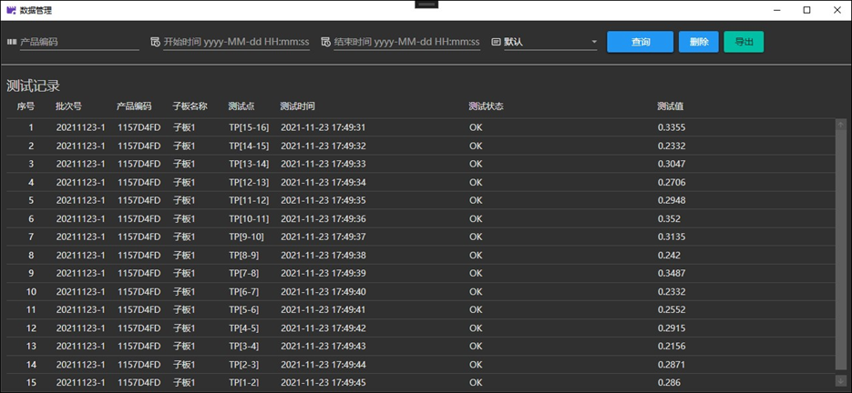
Task: Click the scrollbar up arrow in table
Action: (840, 125)
